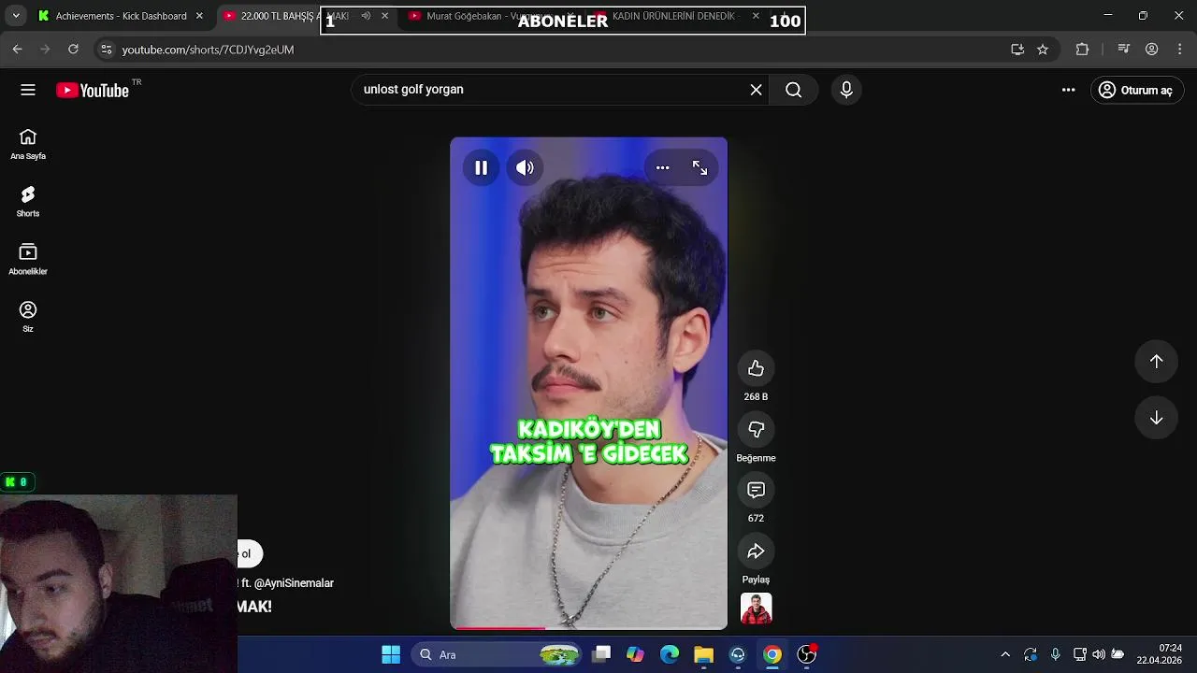Open YouTube settings three-dot menu in header
1197x673 pixels.
(1068, 90)
